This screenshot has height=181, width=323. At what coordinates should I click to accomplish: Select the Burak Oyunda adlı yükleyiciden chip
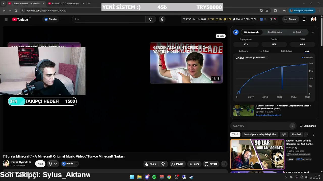pos(260,134)
